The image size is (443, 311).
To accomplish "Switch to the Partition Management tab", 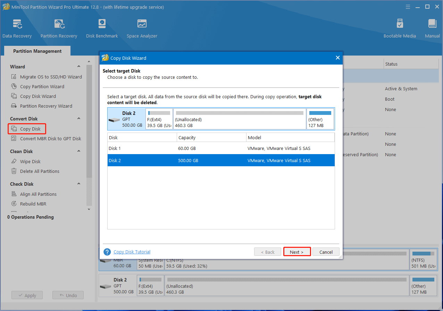I will pyautogui.click(x=37, y=51).
